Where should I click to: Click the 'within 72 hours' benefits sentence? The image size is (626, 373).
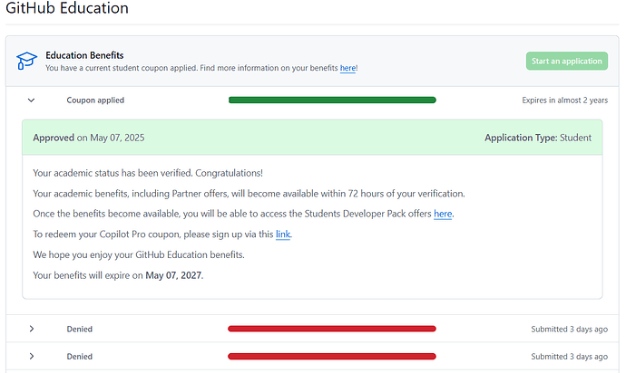point(249,194)
